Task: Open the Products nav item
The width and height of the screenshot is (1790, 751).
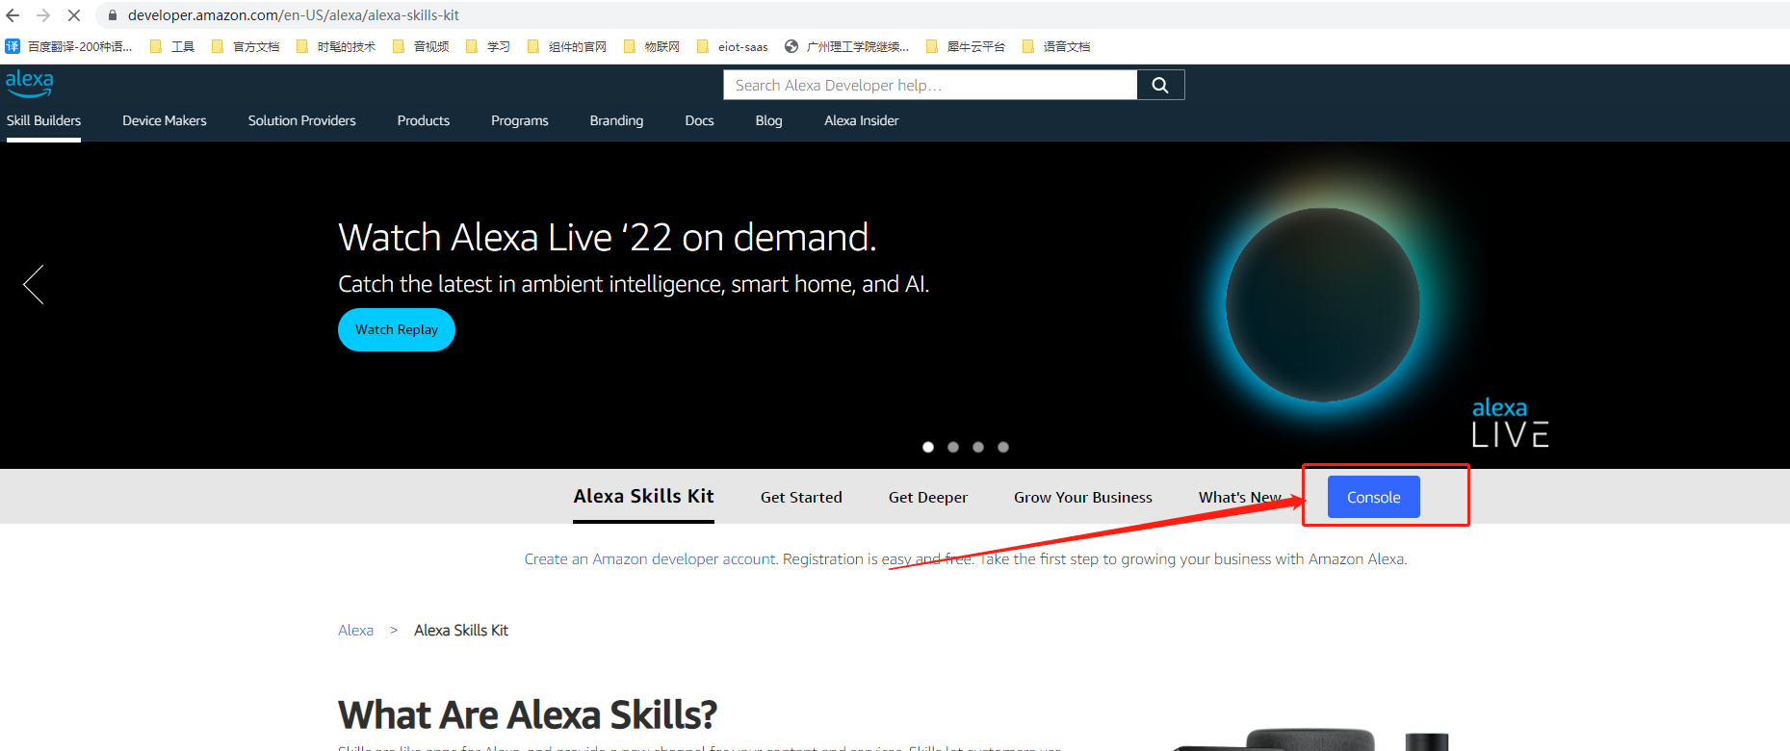Action: 424,120
